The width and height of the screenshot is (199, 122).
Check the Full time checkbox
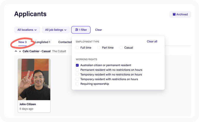pos(77,48)
